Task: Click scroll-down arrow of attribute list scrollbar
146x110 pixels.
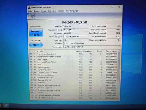Action: pos(118,98)
